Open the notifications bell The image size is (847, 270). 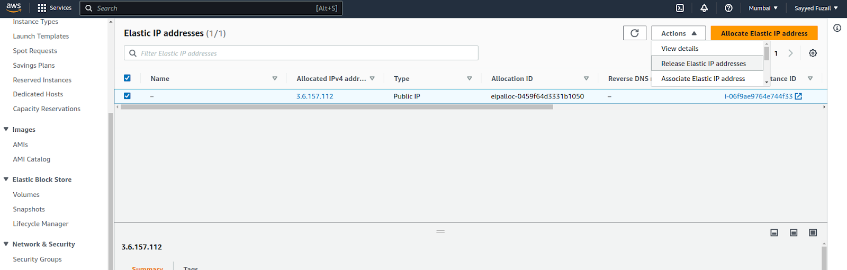(x=704, y=8)
